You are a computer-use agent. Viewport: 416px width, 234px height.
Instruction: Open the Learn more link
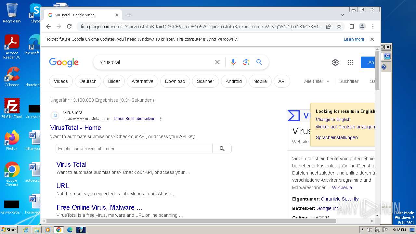point(354,39)
